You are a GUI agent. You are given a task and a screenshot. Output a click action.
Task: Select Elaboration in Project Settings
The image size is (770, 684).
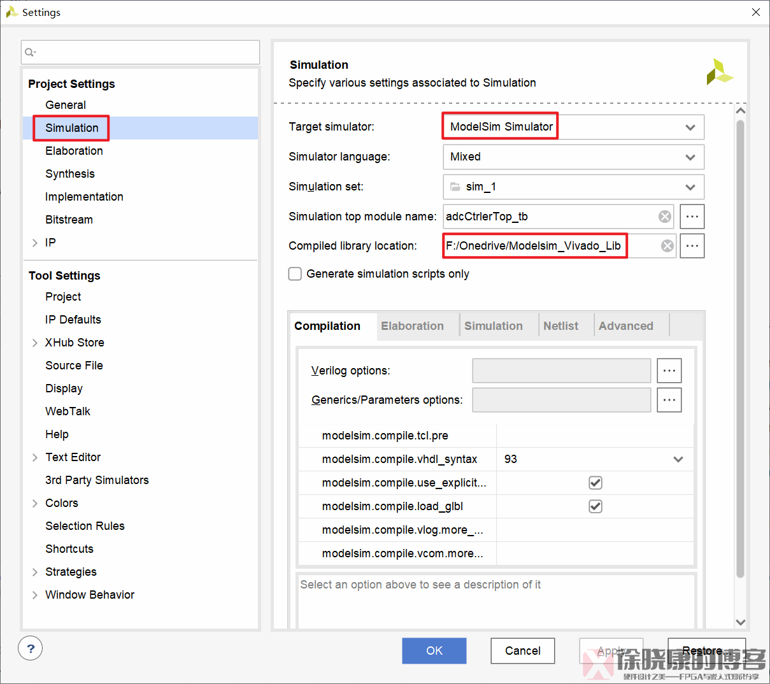point(74,151)
